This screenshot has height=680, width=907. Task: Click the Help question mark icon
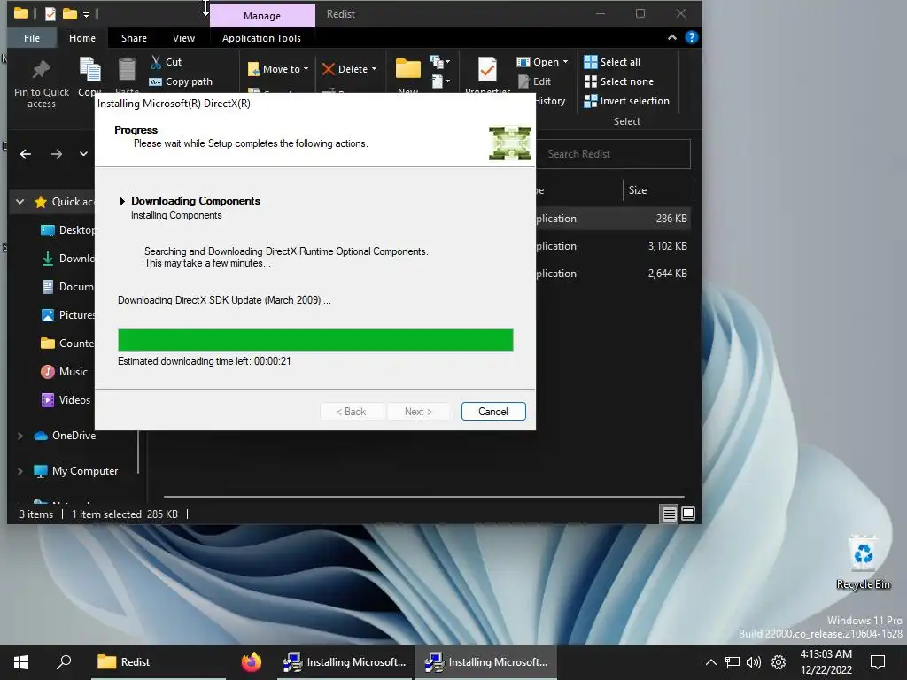[691, 37]
